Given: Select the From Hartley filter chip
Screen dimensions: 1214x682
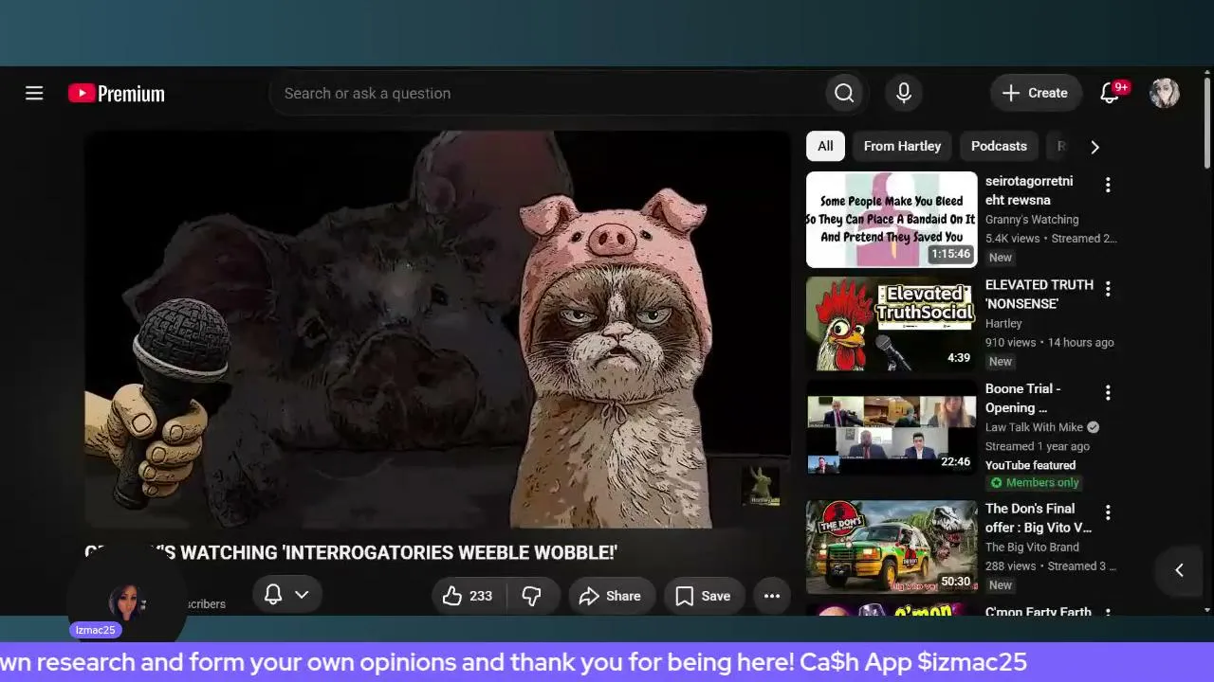Looking at the screenshot, I should (902, 146).
